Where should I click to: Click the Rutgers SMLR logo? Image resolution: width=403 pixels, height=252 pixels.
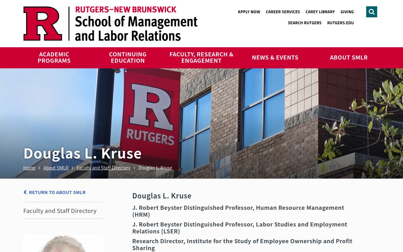(110, 24)
